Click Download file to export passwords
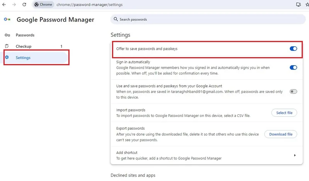This screenshot has width=309, height=181. [281, 134]
